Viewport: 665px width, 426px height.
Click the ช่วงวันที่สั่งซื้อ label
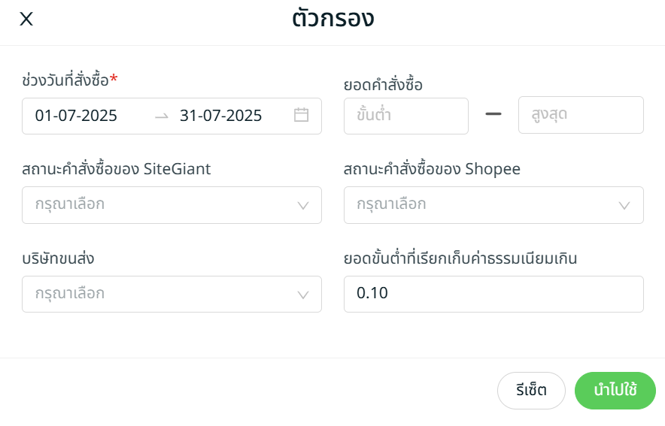(x=66, y=79)
